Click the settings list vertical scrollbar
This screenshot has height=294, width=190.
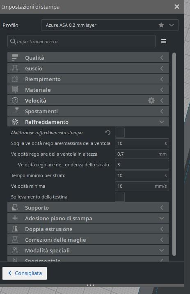click(174, 154)
